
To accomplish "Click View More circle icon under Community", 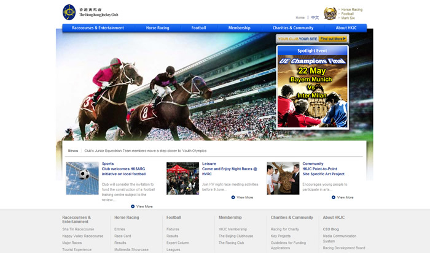I will tap(334, 197).
